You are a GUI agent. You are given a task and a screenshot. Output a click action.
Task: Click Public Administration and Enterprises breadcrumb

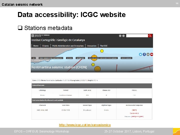click(51, 58)
